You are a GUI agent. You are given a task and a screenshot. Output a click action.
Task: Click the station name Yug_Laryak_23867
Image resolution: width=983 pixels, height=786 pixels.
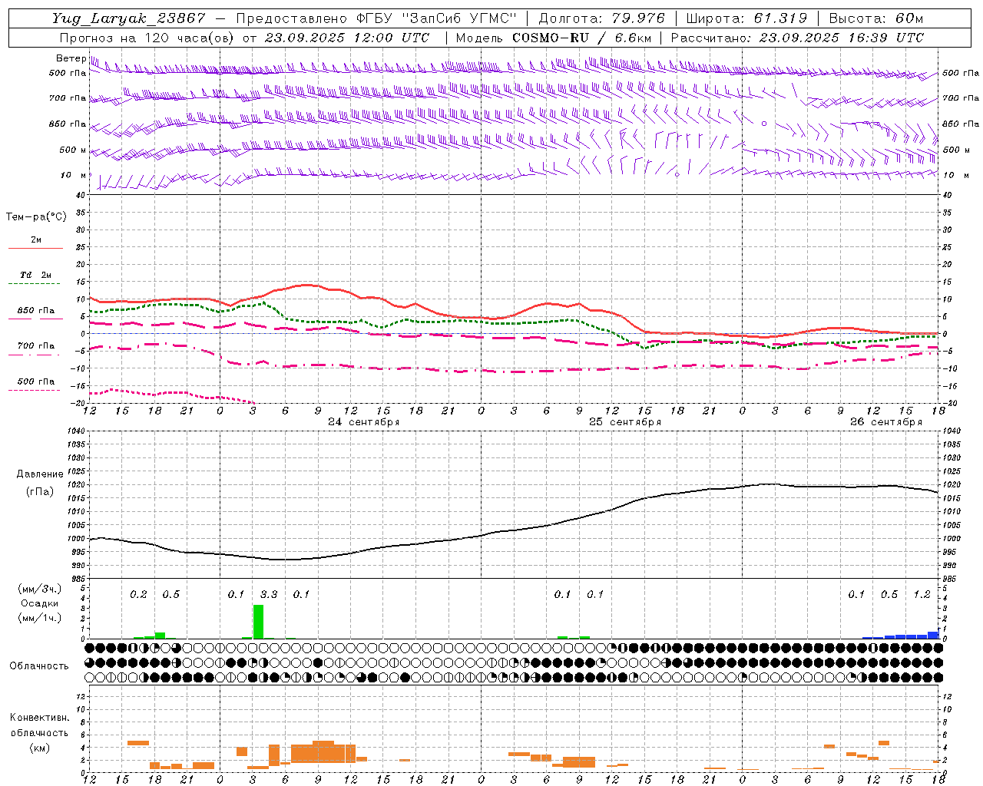(x=129, y=18)
